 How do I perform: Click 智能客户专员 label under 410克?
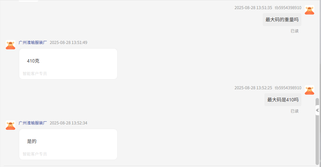pyautogui.click(x=35, y=74)
